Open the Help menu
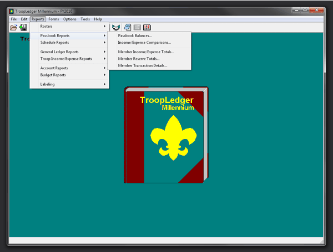 (x=98, y=19)
